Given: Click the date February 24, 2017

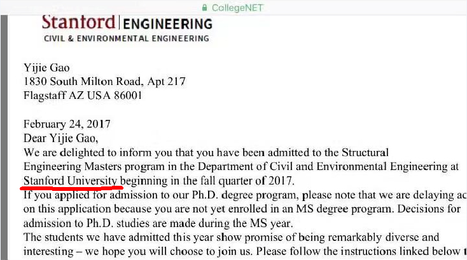Looking at the screenshot, I should 67,124.
